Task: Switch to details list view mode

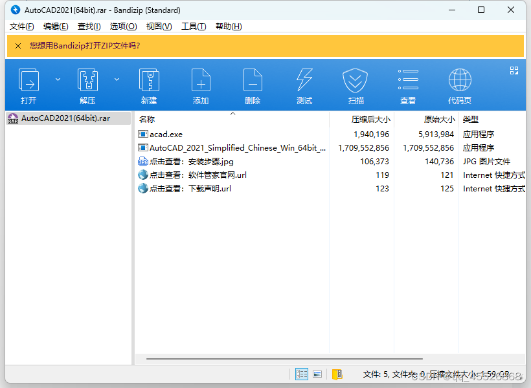Action: pyautogui.click(x=301, y=374)
